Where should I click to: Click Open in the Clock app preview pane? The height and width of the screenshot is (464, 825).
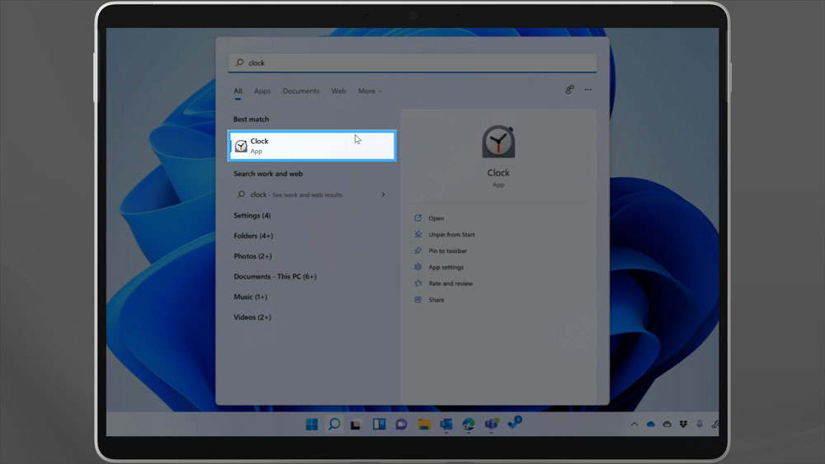[436, 218]
